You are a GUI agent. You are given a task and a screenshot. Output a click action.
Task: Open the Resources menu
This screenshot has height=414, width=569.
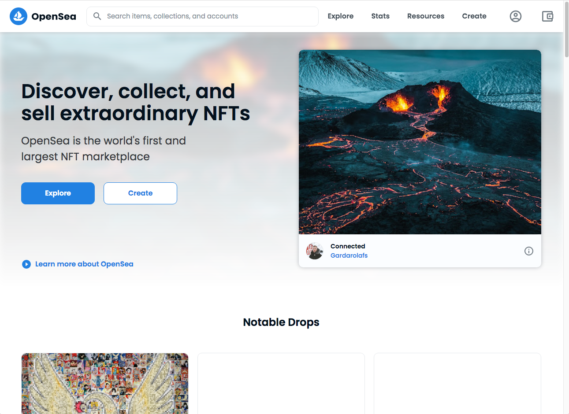tap(426, 16)
